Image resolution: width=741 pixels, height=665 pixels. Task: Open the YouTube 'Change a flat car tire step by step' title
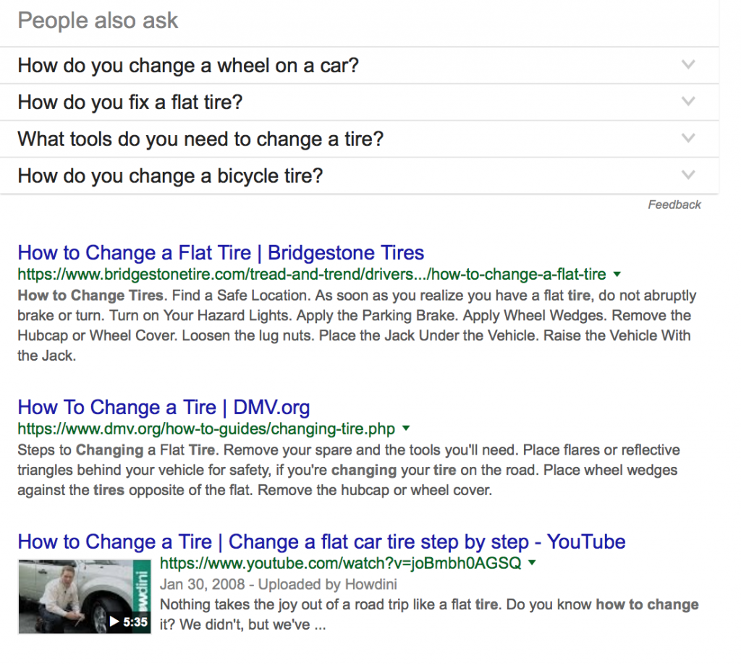pyautogui.click(x=321, y=542)
